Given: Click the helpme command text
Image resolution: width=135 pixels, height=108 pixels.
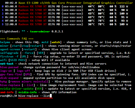Looking at the screenshot, I should pos(5,42).
